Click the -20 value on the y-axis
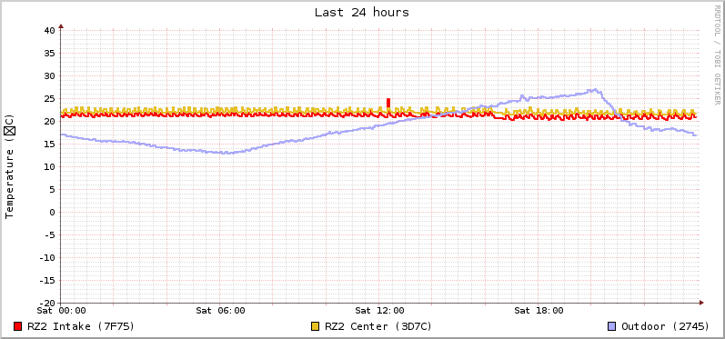The width and height of the screenshot is (725, 339). click(x=46, y=303)
